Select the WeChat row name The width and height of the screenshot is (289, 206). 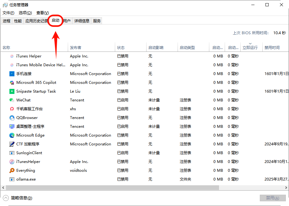pyautogui.click(x=24, y=100)
